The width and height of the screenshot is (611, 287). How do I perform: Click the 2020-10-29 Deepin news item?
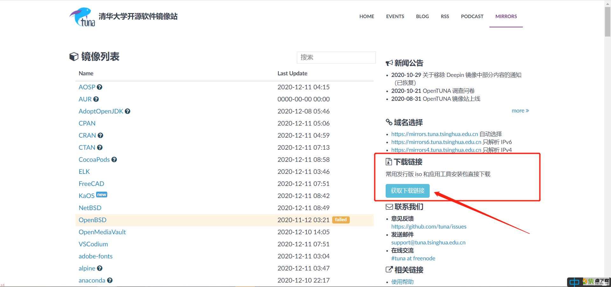456,79
